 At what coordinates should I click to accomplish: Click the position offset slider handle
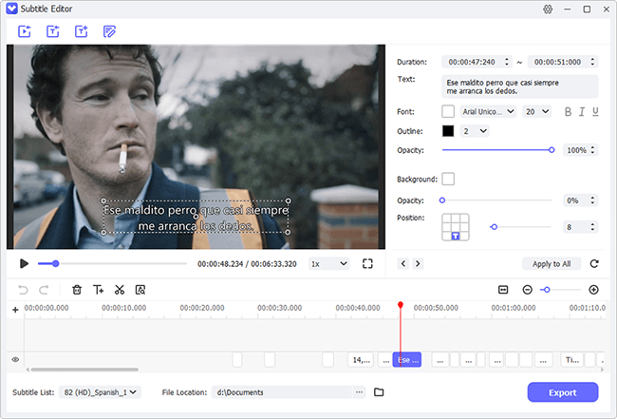tap(495, 227)
